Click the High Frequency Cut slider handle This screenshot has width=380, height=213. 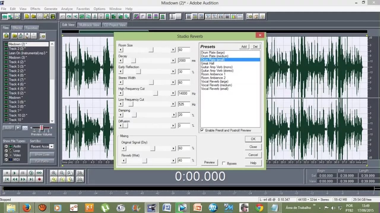[x=155, y=93]
